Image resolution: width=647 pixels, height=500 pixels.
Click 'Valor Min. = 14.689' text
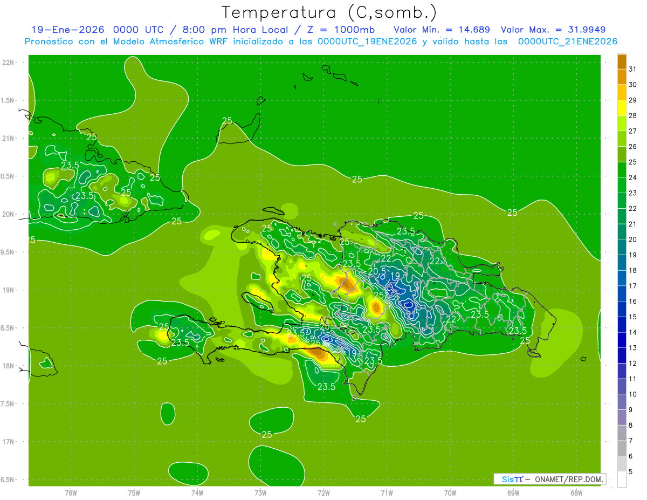[442, 30]
